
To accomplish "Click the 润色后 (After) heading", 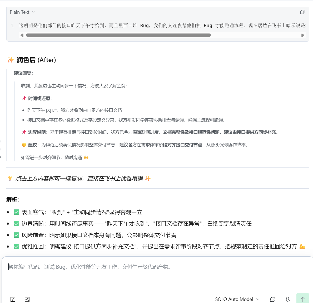I will coord(36,60).
